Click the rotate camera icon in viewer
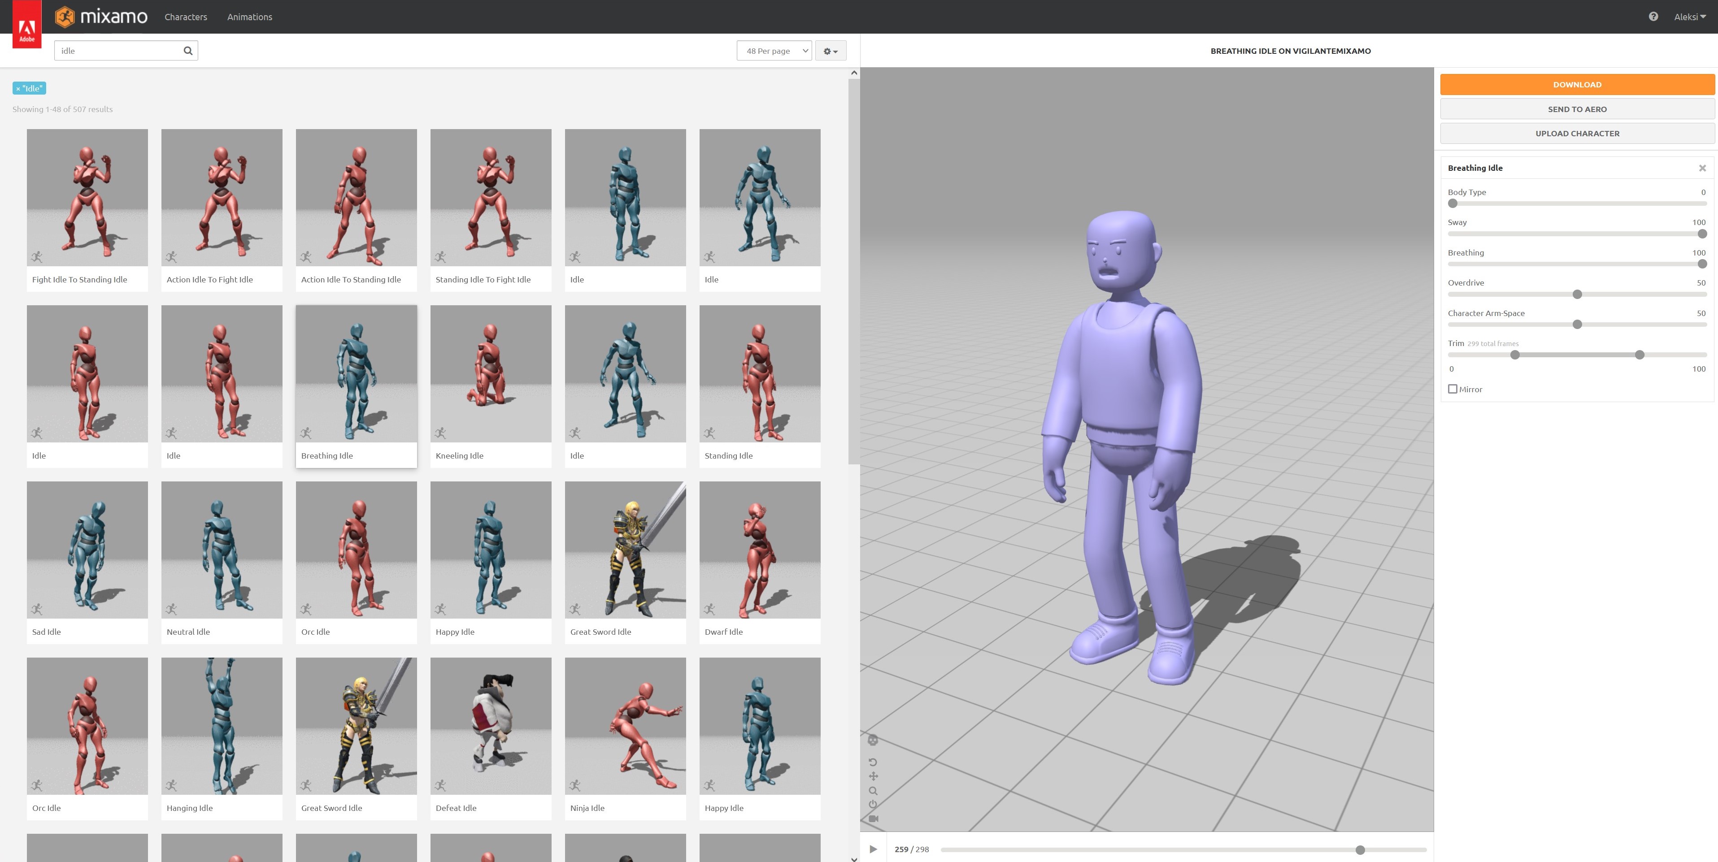This screenshot has height=862, width=1718. point(872,762)
